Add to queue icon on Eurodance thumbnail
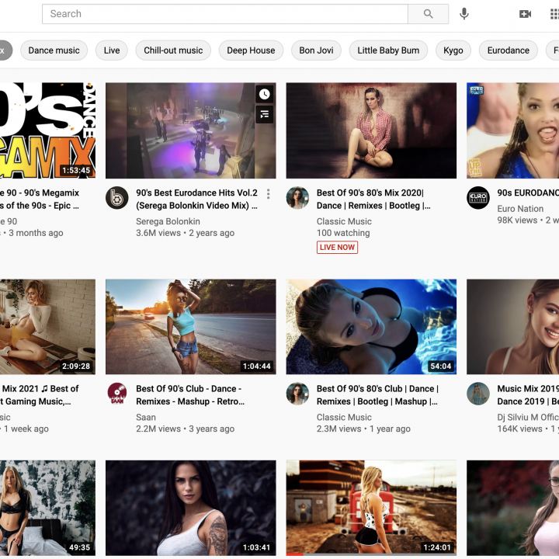559x559 pixels. coord(265,115)
